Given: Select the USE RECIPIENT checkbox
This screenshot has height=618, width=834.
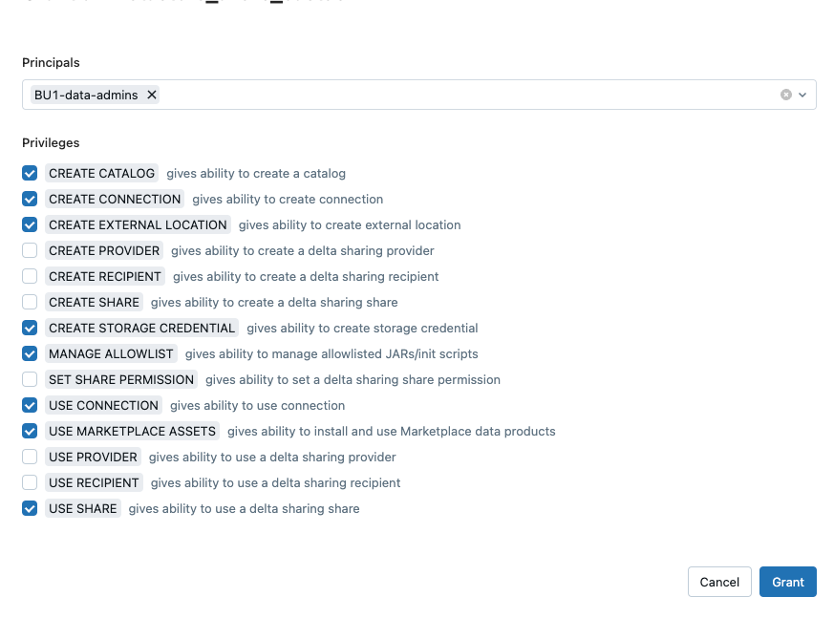Looking at the screenshot, I should 30,482.
